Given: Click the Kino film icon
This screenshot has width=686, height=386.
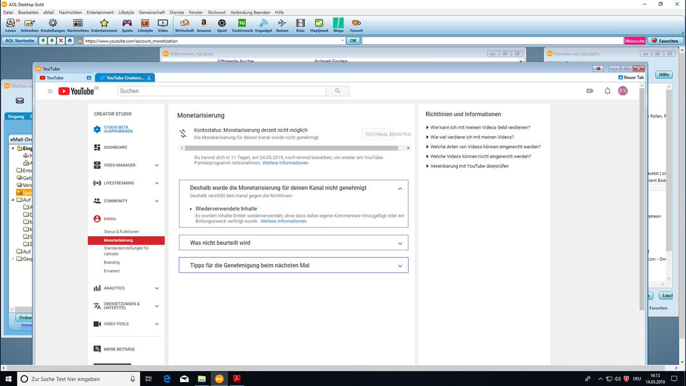Looking at the screenshot, I should [300, 25].
